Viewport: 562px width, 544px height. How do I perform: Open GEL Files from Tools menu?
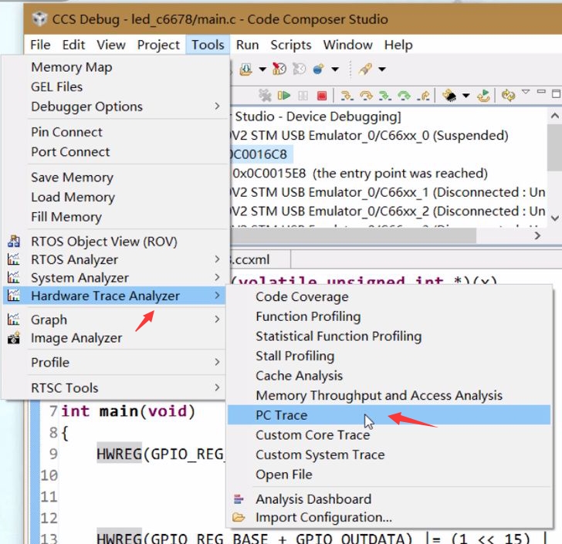[116, 86]
